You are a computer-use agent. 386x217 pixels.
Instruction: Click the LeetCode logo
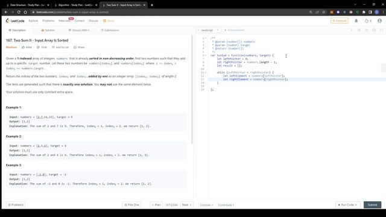click(15, 20)
